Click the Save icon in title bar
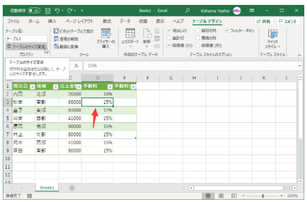This screenshot has width=307, height=202. point(48,10)
